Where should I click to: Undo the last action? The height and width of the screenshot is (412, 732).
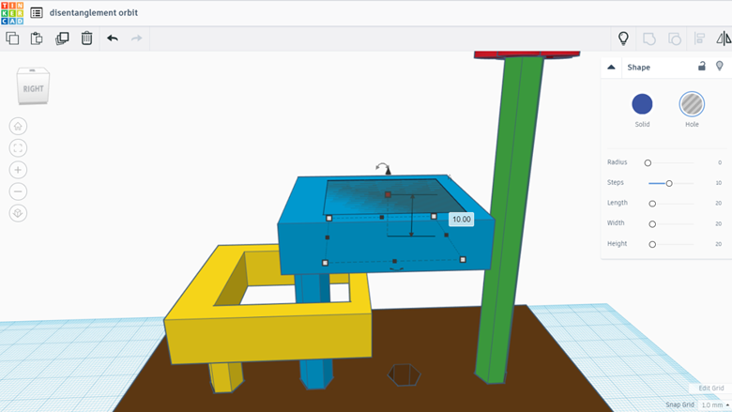point(112,38)
